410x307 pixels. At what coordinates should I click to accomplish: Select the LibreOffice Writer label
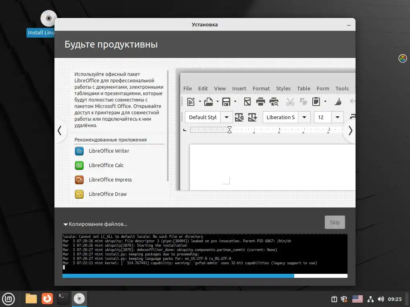coord(109,151)
